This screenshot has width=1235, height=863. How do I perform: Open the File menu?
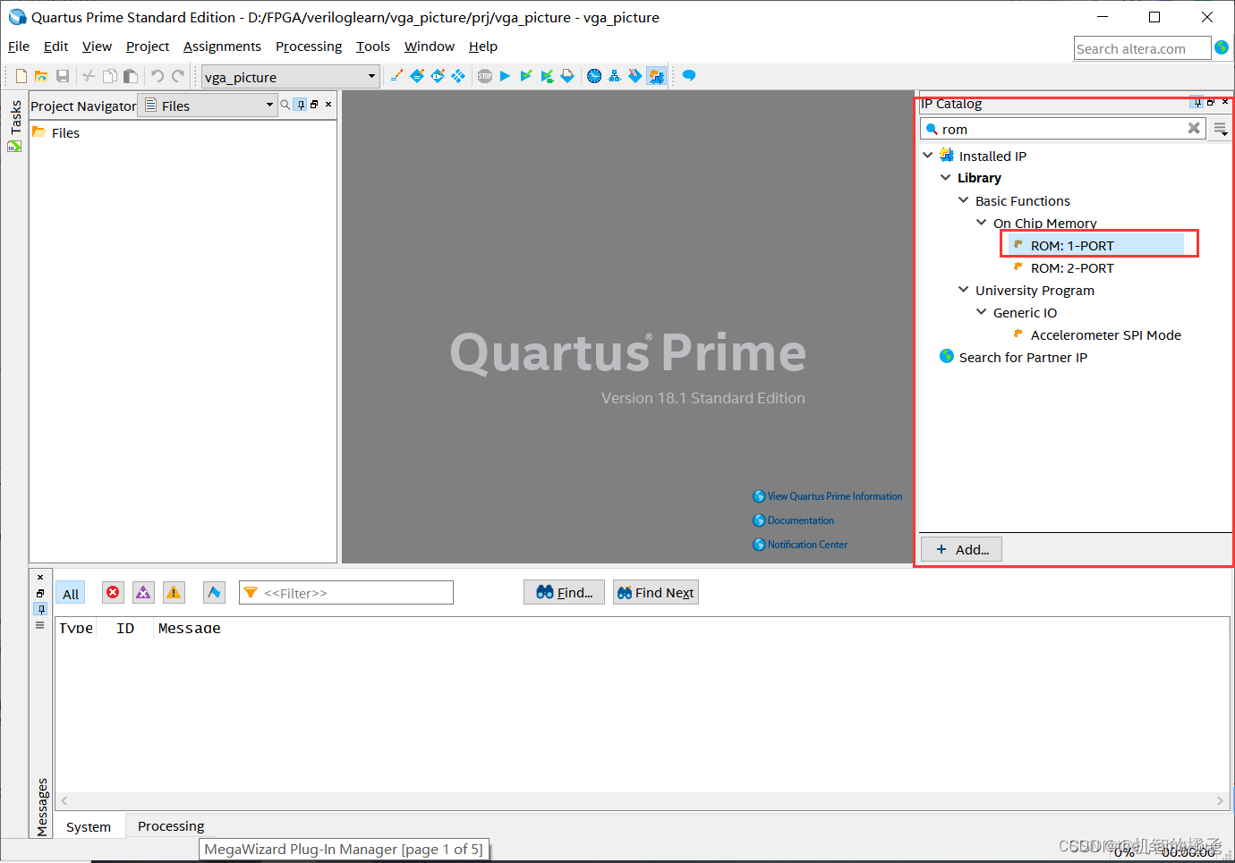[x=19, y=47]
